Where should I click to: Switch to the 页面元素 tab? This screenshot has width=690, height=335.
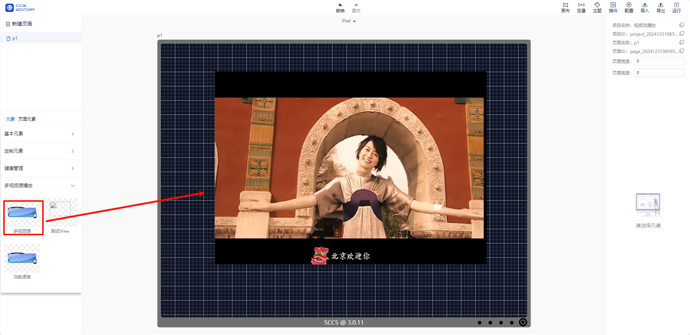pos(27,119)
